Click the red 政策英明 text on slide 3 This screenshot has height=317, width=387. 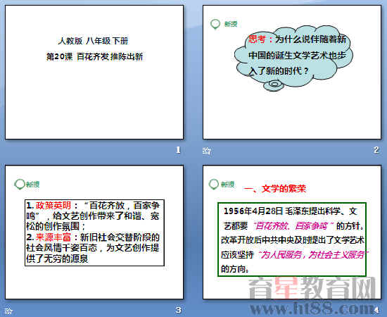point(53,205)
